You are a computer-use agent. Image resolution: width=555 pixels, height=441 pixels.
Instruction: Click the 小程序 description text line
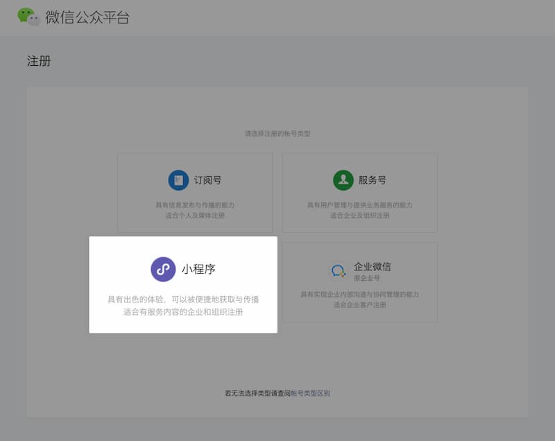pyautogui.click(x=184, y=298)
